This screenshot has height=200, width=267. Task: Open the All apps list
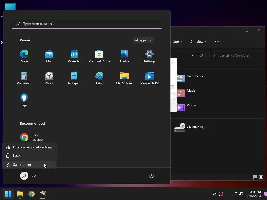point(143,40)
